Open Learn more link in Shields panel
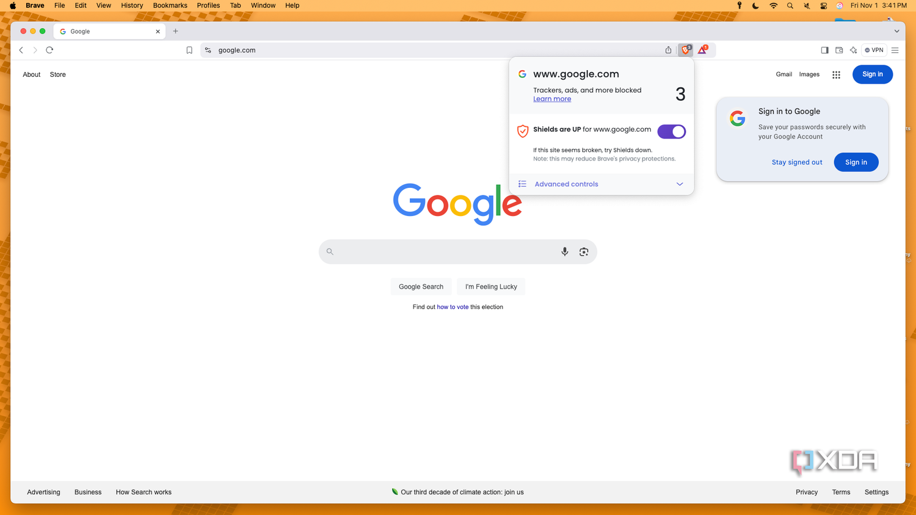 pos(552,99)
